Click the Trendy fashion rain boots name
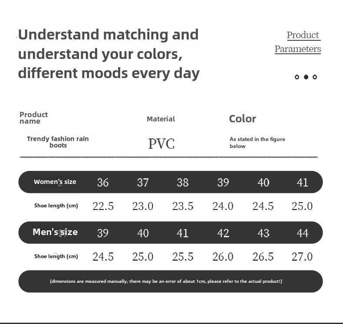This screenshot has width=343, height=324. 58,142
